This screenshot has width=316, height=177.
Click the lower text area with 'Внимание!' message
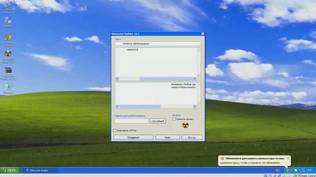[156, 93]
